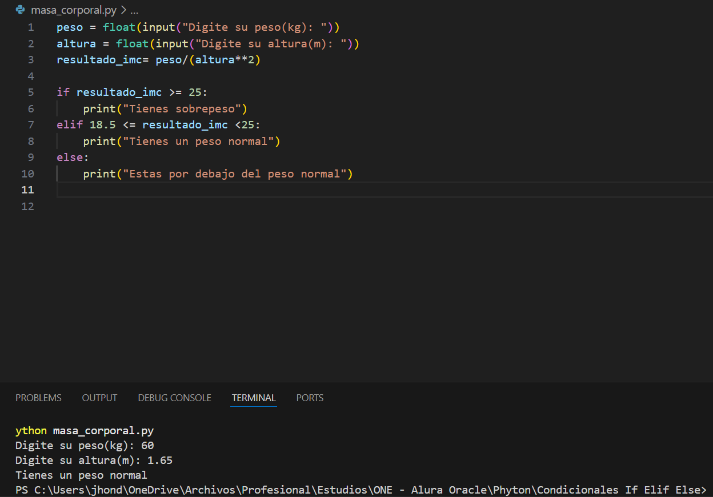This screenshot has height=497, width=713.
Task: Select the TERMINAL panel tab
Action: point(254,398)
